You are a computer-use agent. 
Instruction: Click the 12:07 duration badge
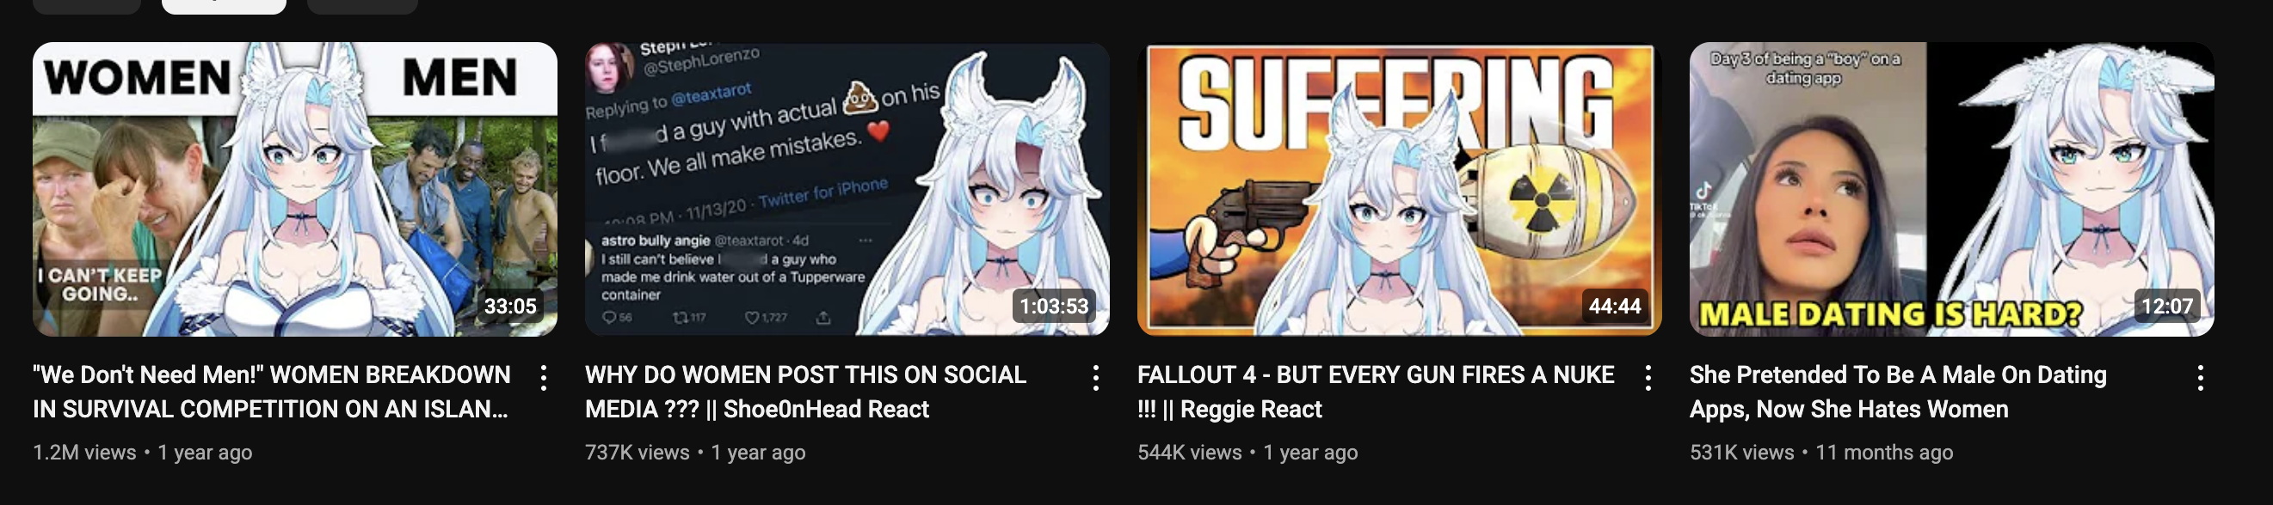point(2167,307)
